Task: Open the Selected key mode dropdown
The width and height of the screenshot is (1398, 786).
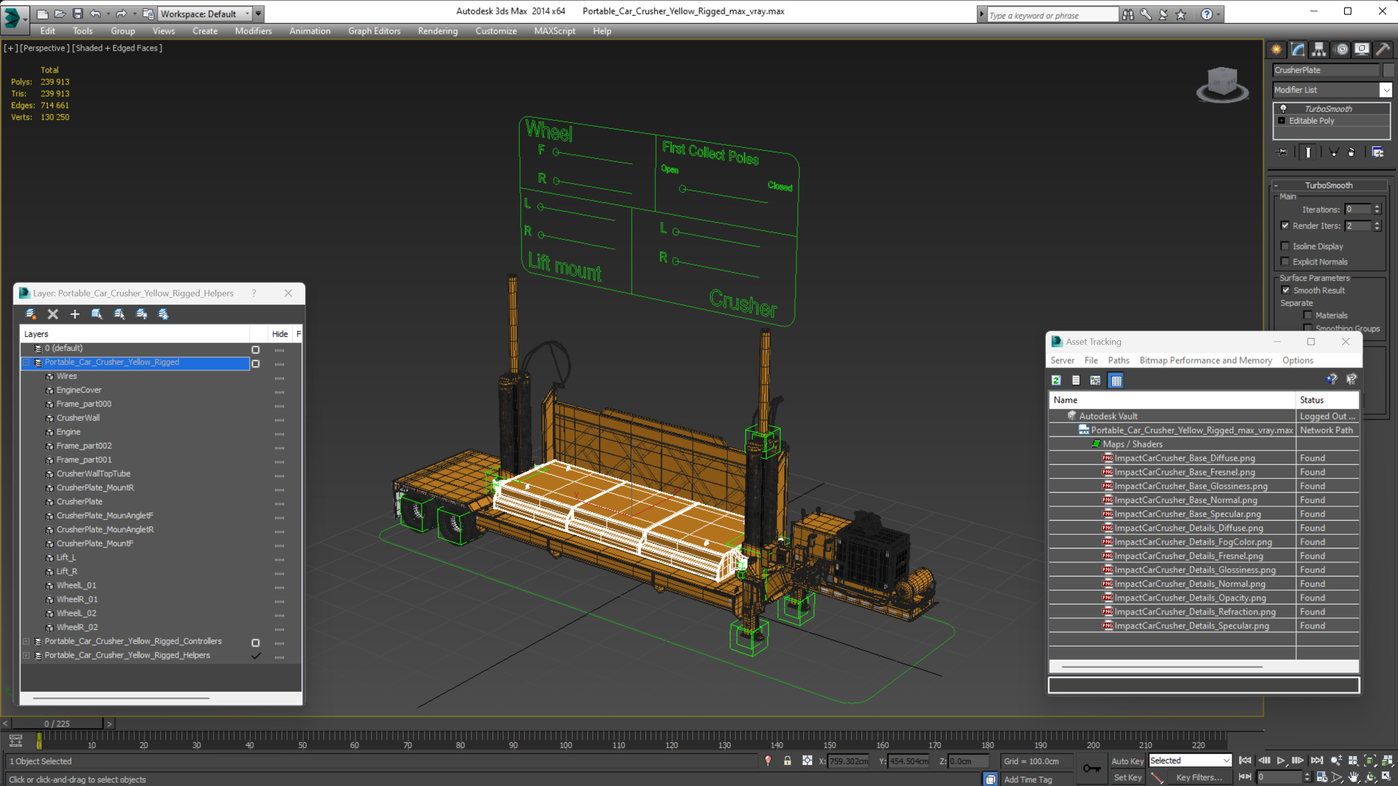Action: coord(1190,761)
